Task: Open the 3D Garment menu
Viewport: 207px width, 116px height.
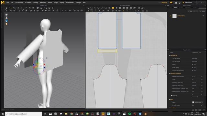Action: (x=19, y=3)
